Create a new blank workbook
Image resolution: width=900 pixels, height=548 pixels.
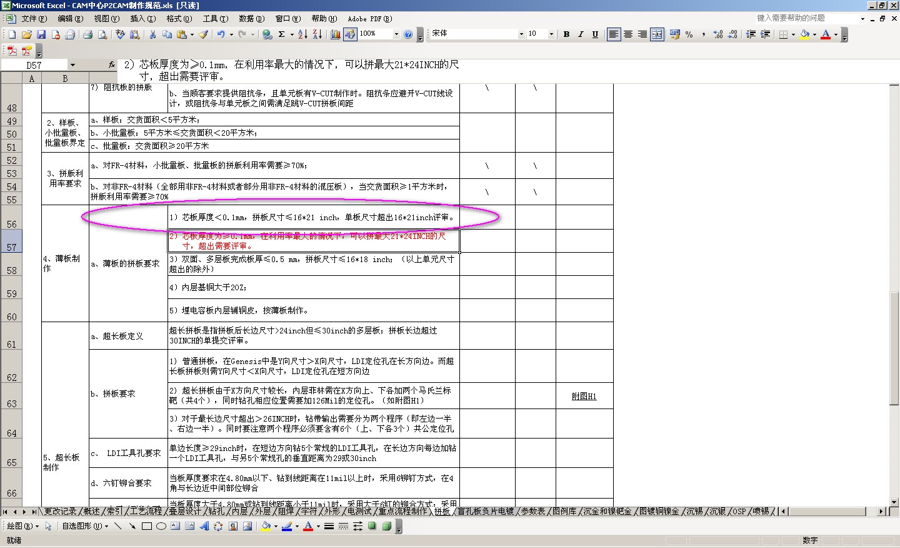12,34
